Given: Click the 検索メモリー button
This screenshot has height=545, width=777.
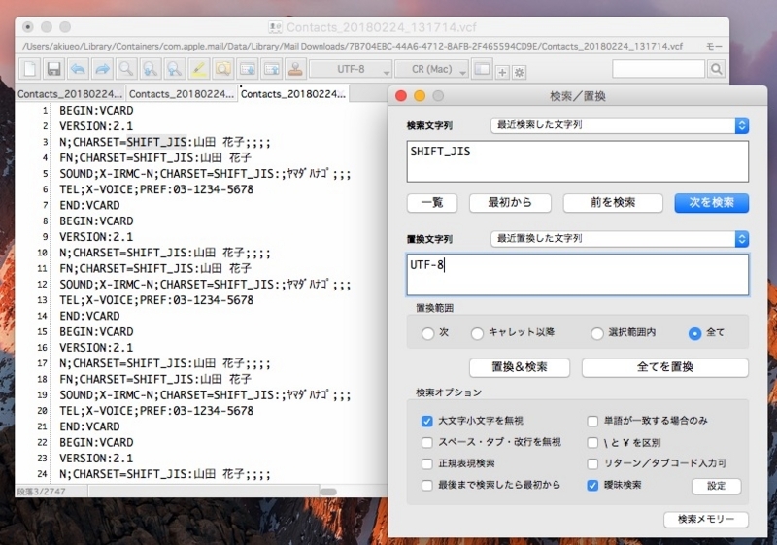Looking at the screenshot, I should (x=706, y=519).
